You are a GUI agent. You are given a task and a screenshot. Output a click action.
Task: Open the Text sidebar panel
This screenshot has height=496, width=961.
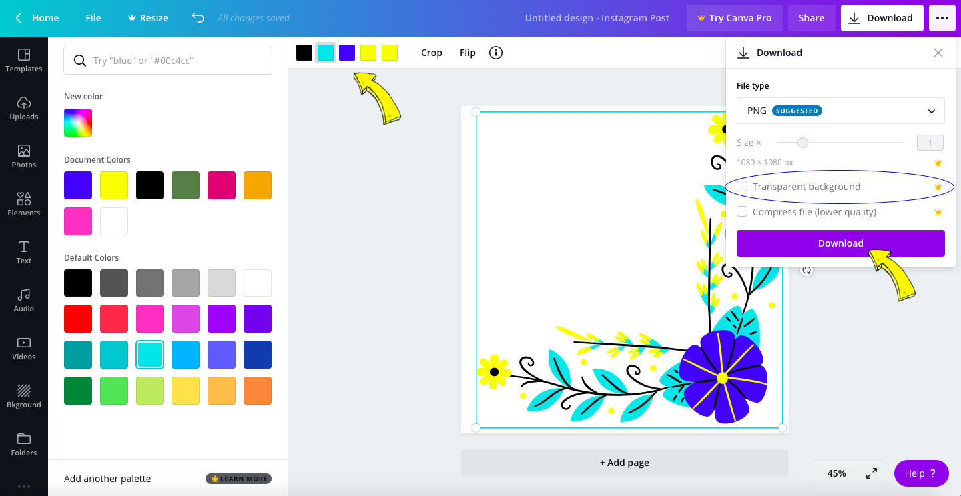click(24, 252)
